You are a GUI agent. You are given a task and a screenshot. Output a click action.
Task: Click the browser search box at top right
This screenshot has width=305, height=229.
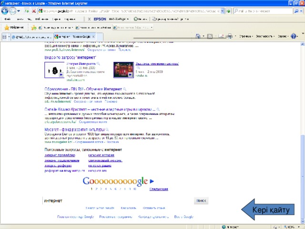pyautogui.click(x=263, y=11)
